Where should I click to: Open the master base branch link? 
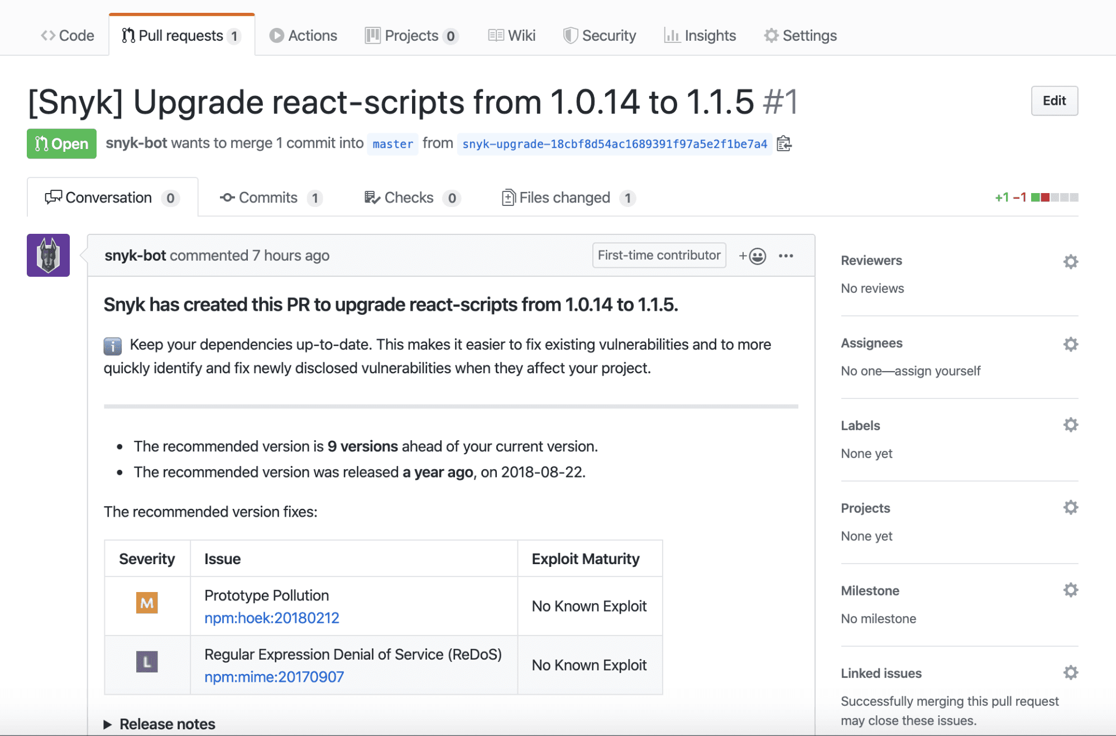tap(392, 144)
